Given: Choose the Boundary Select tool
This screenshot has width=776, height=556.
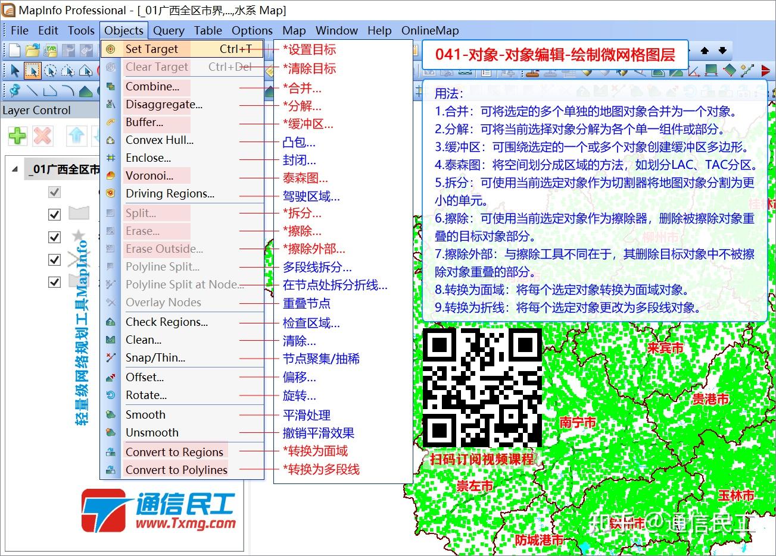Looking at the screenshot, I should coord(85,71).
